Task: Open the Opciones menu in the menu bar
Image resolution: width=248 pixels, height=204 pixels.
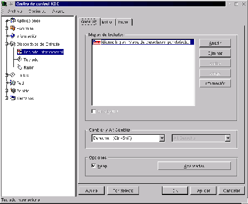Action: click(x=37, y=11)
